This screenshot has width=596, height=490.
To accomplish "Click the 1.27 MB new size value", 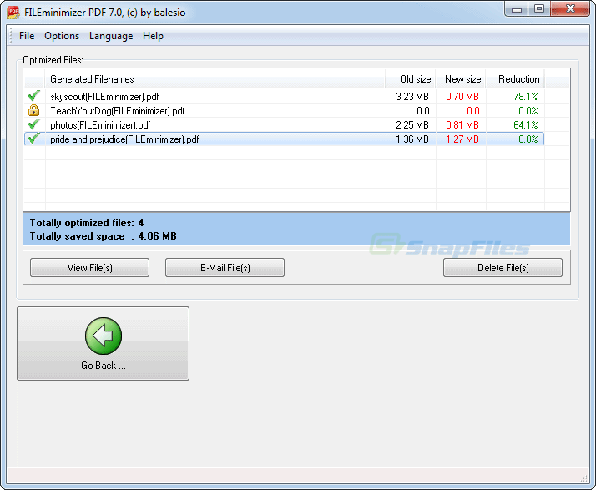I will (x=462, y=139).
